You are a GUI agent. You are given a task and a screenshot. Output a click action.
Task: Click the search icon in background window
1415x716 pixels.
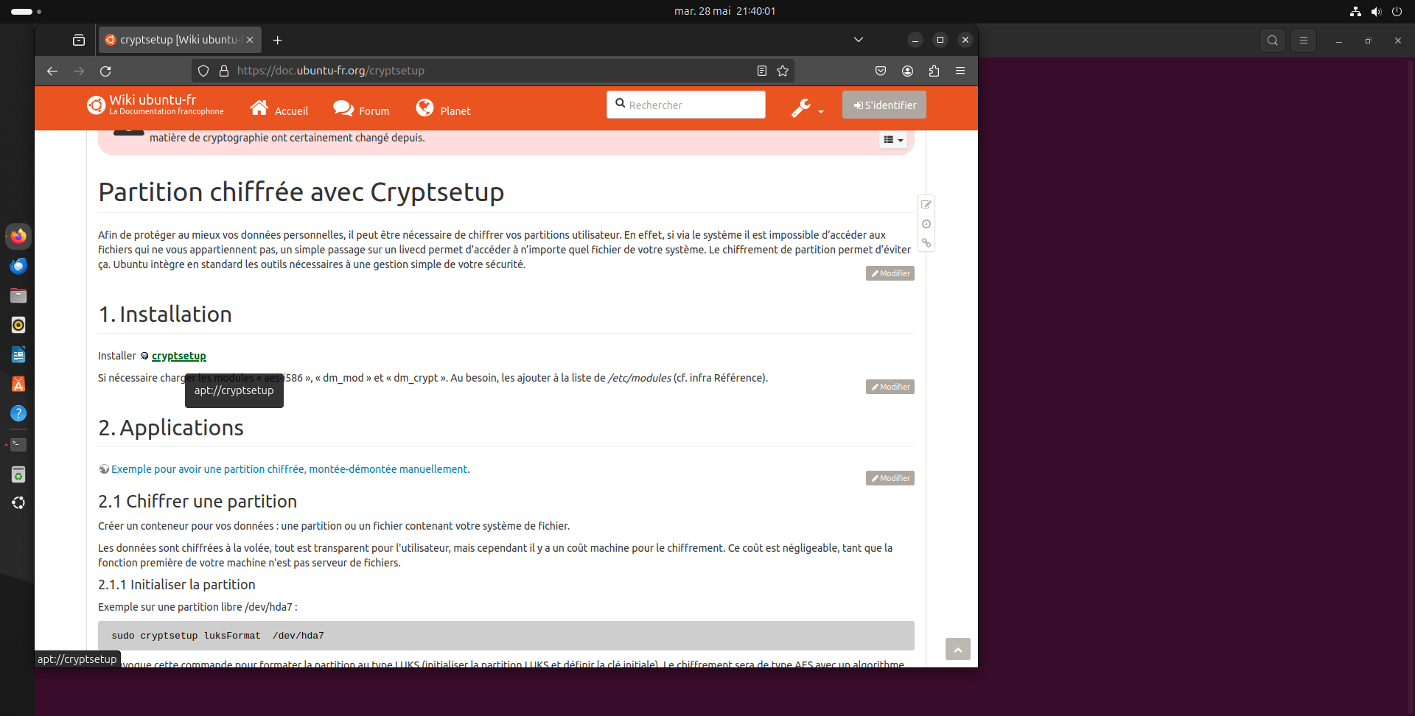point(1273,41)
